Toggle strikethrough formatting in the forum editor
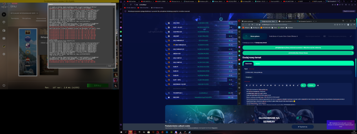The height and width of the screenshot is (134, 357). click(257, 85)
